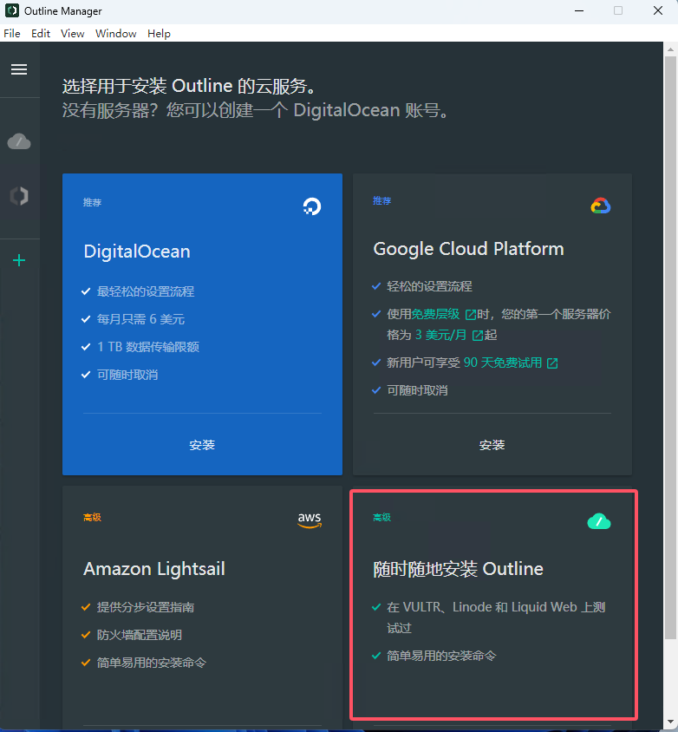Select the Google Cloud Platform card title
Screen dimensions: 678x732
pyautogui.click(x=468, y=249)
